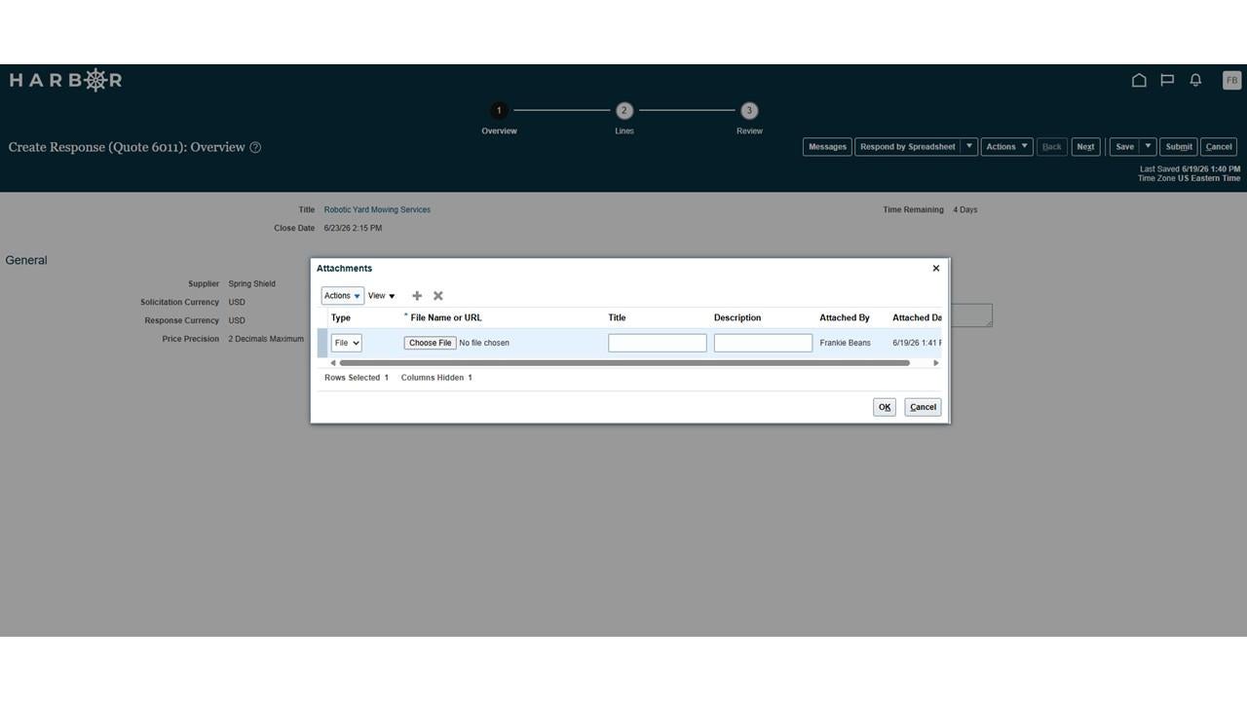The height and width of the screenshot is (701, 1247).
Task: Go to step 2 Lines in train
Action: 624,111
